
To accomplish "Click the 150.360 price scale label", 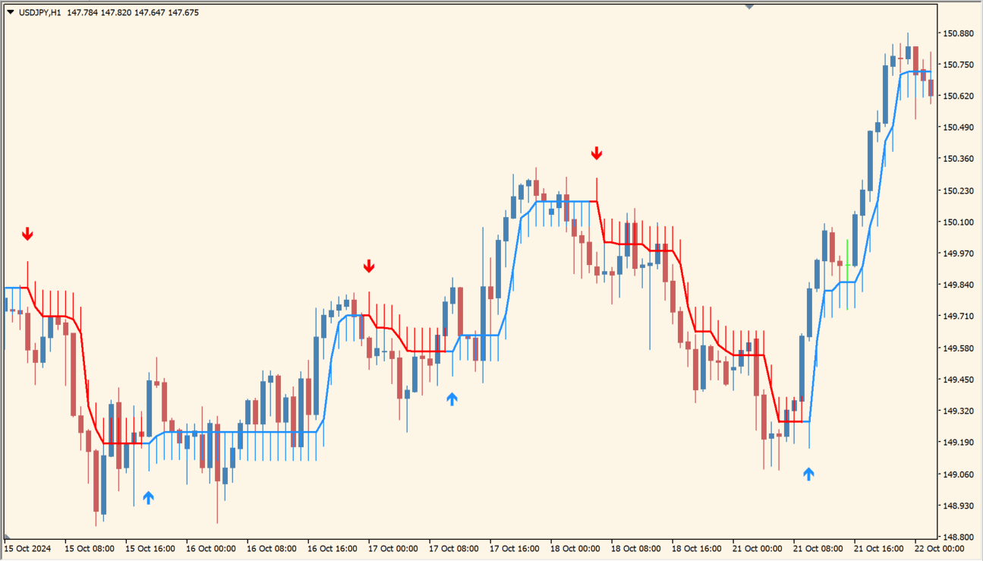I will (x=958, y=159).
